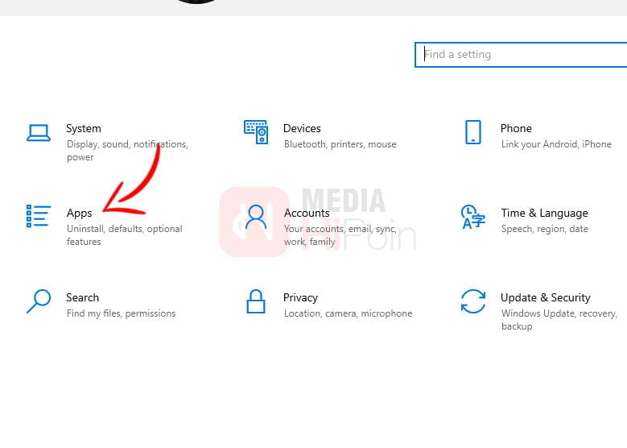Click 'Display, sound, notifications, power' description
Screen dimensions: 627x448
pyautogui.click(x=127, y=151)
